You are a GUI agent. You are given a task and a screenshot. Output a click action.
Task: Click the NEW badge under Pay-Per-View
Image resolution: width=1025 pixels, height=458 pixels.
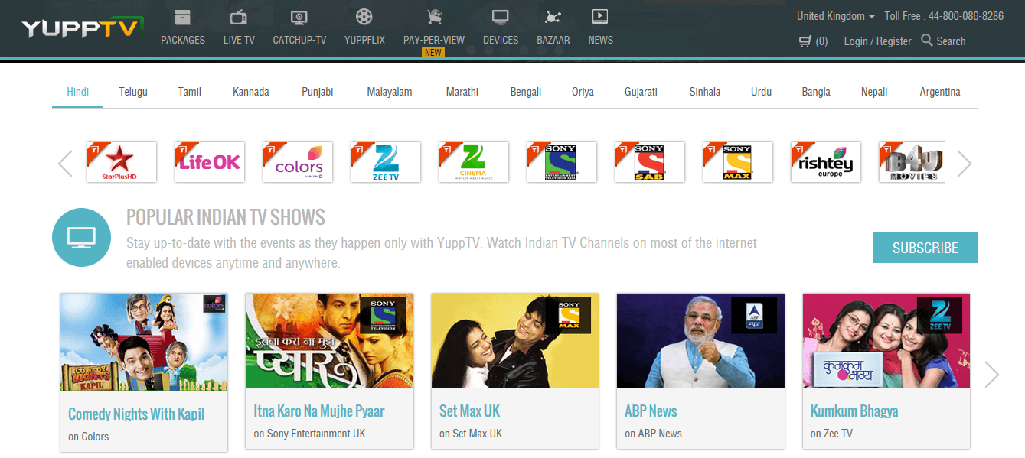[x=433, y=53]
